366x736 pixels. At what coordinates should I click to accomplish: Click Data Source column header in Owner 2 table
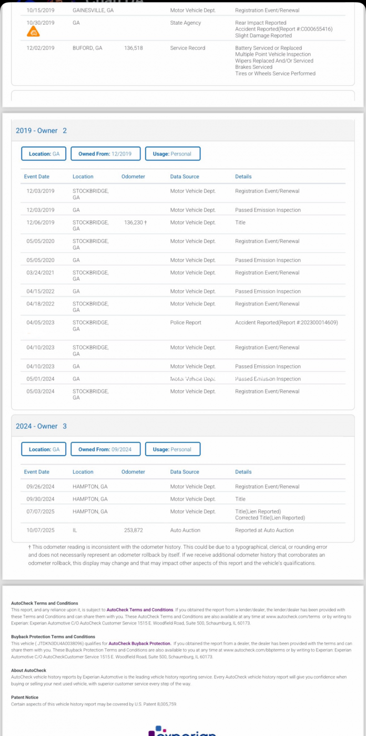click(x=185, y=177)
